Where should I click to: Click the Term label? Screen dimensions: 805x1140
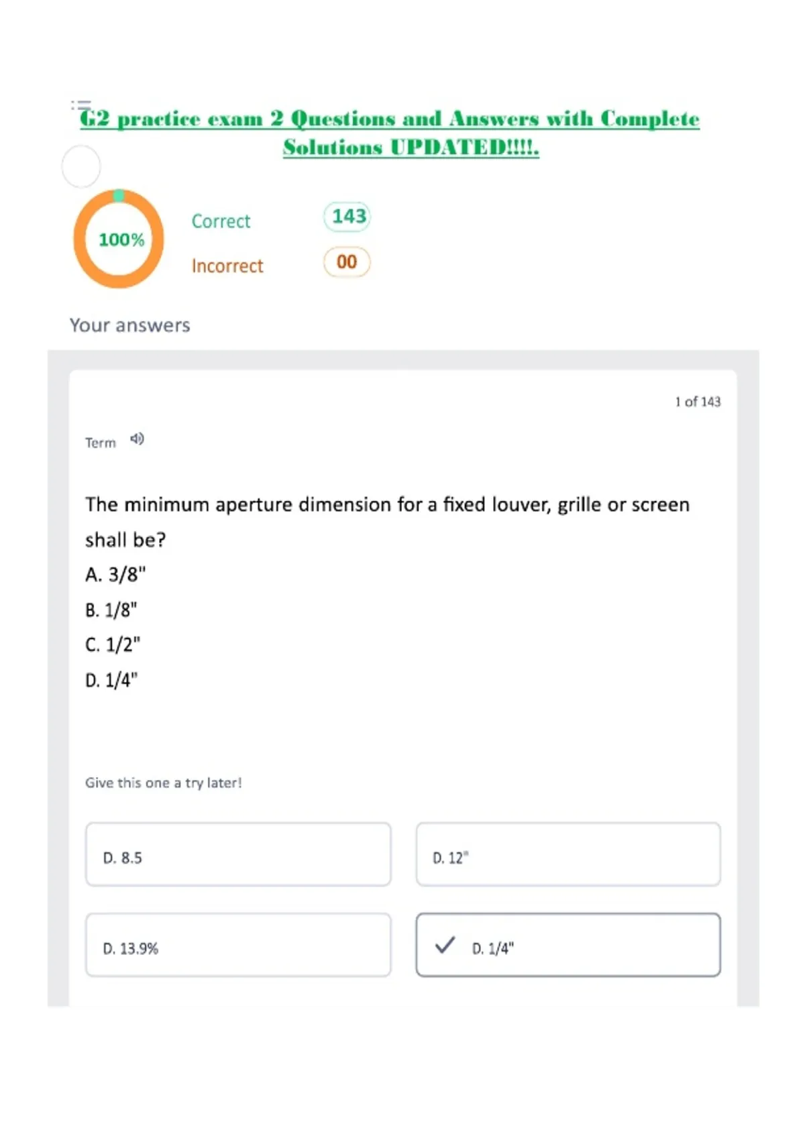click(x=101, y=443)
